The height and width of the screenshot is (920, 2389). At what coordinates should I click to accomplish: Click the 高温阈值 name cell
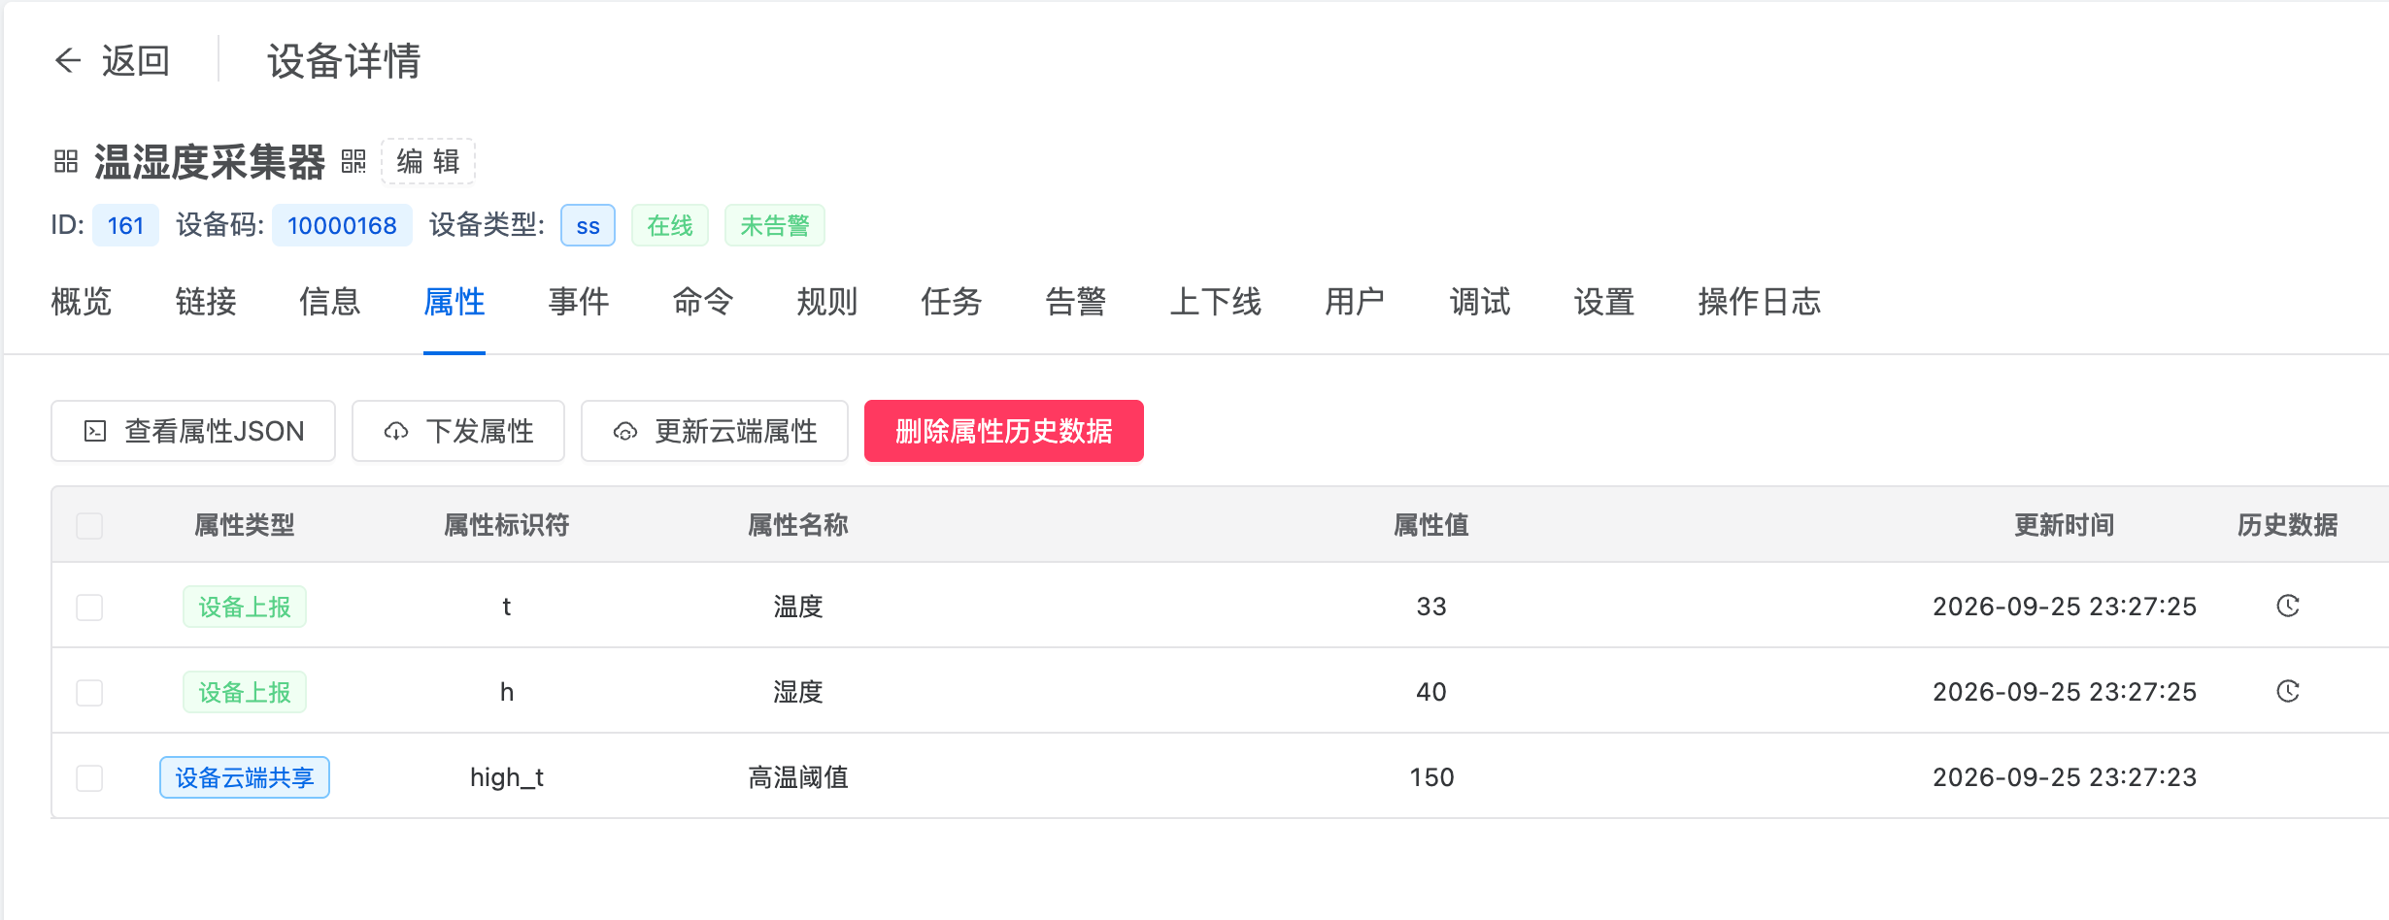(x=798, y=777)
